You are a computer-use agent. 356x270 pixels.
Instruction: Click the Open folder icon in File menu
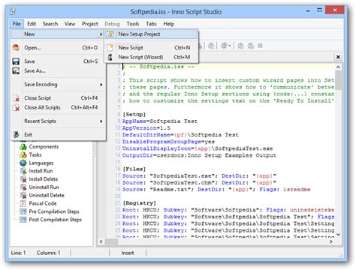coord(16,47)
